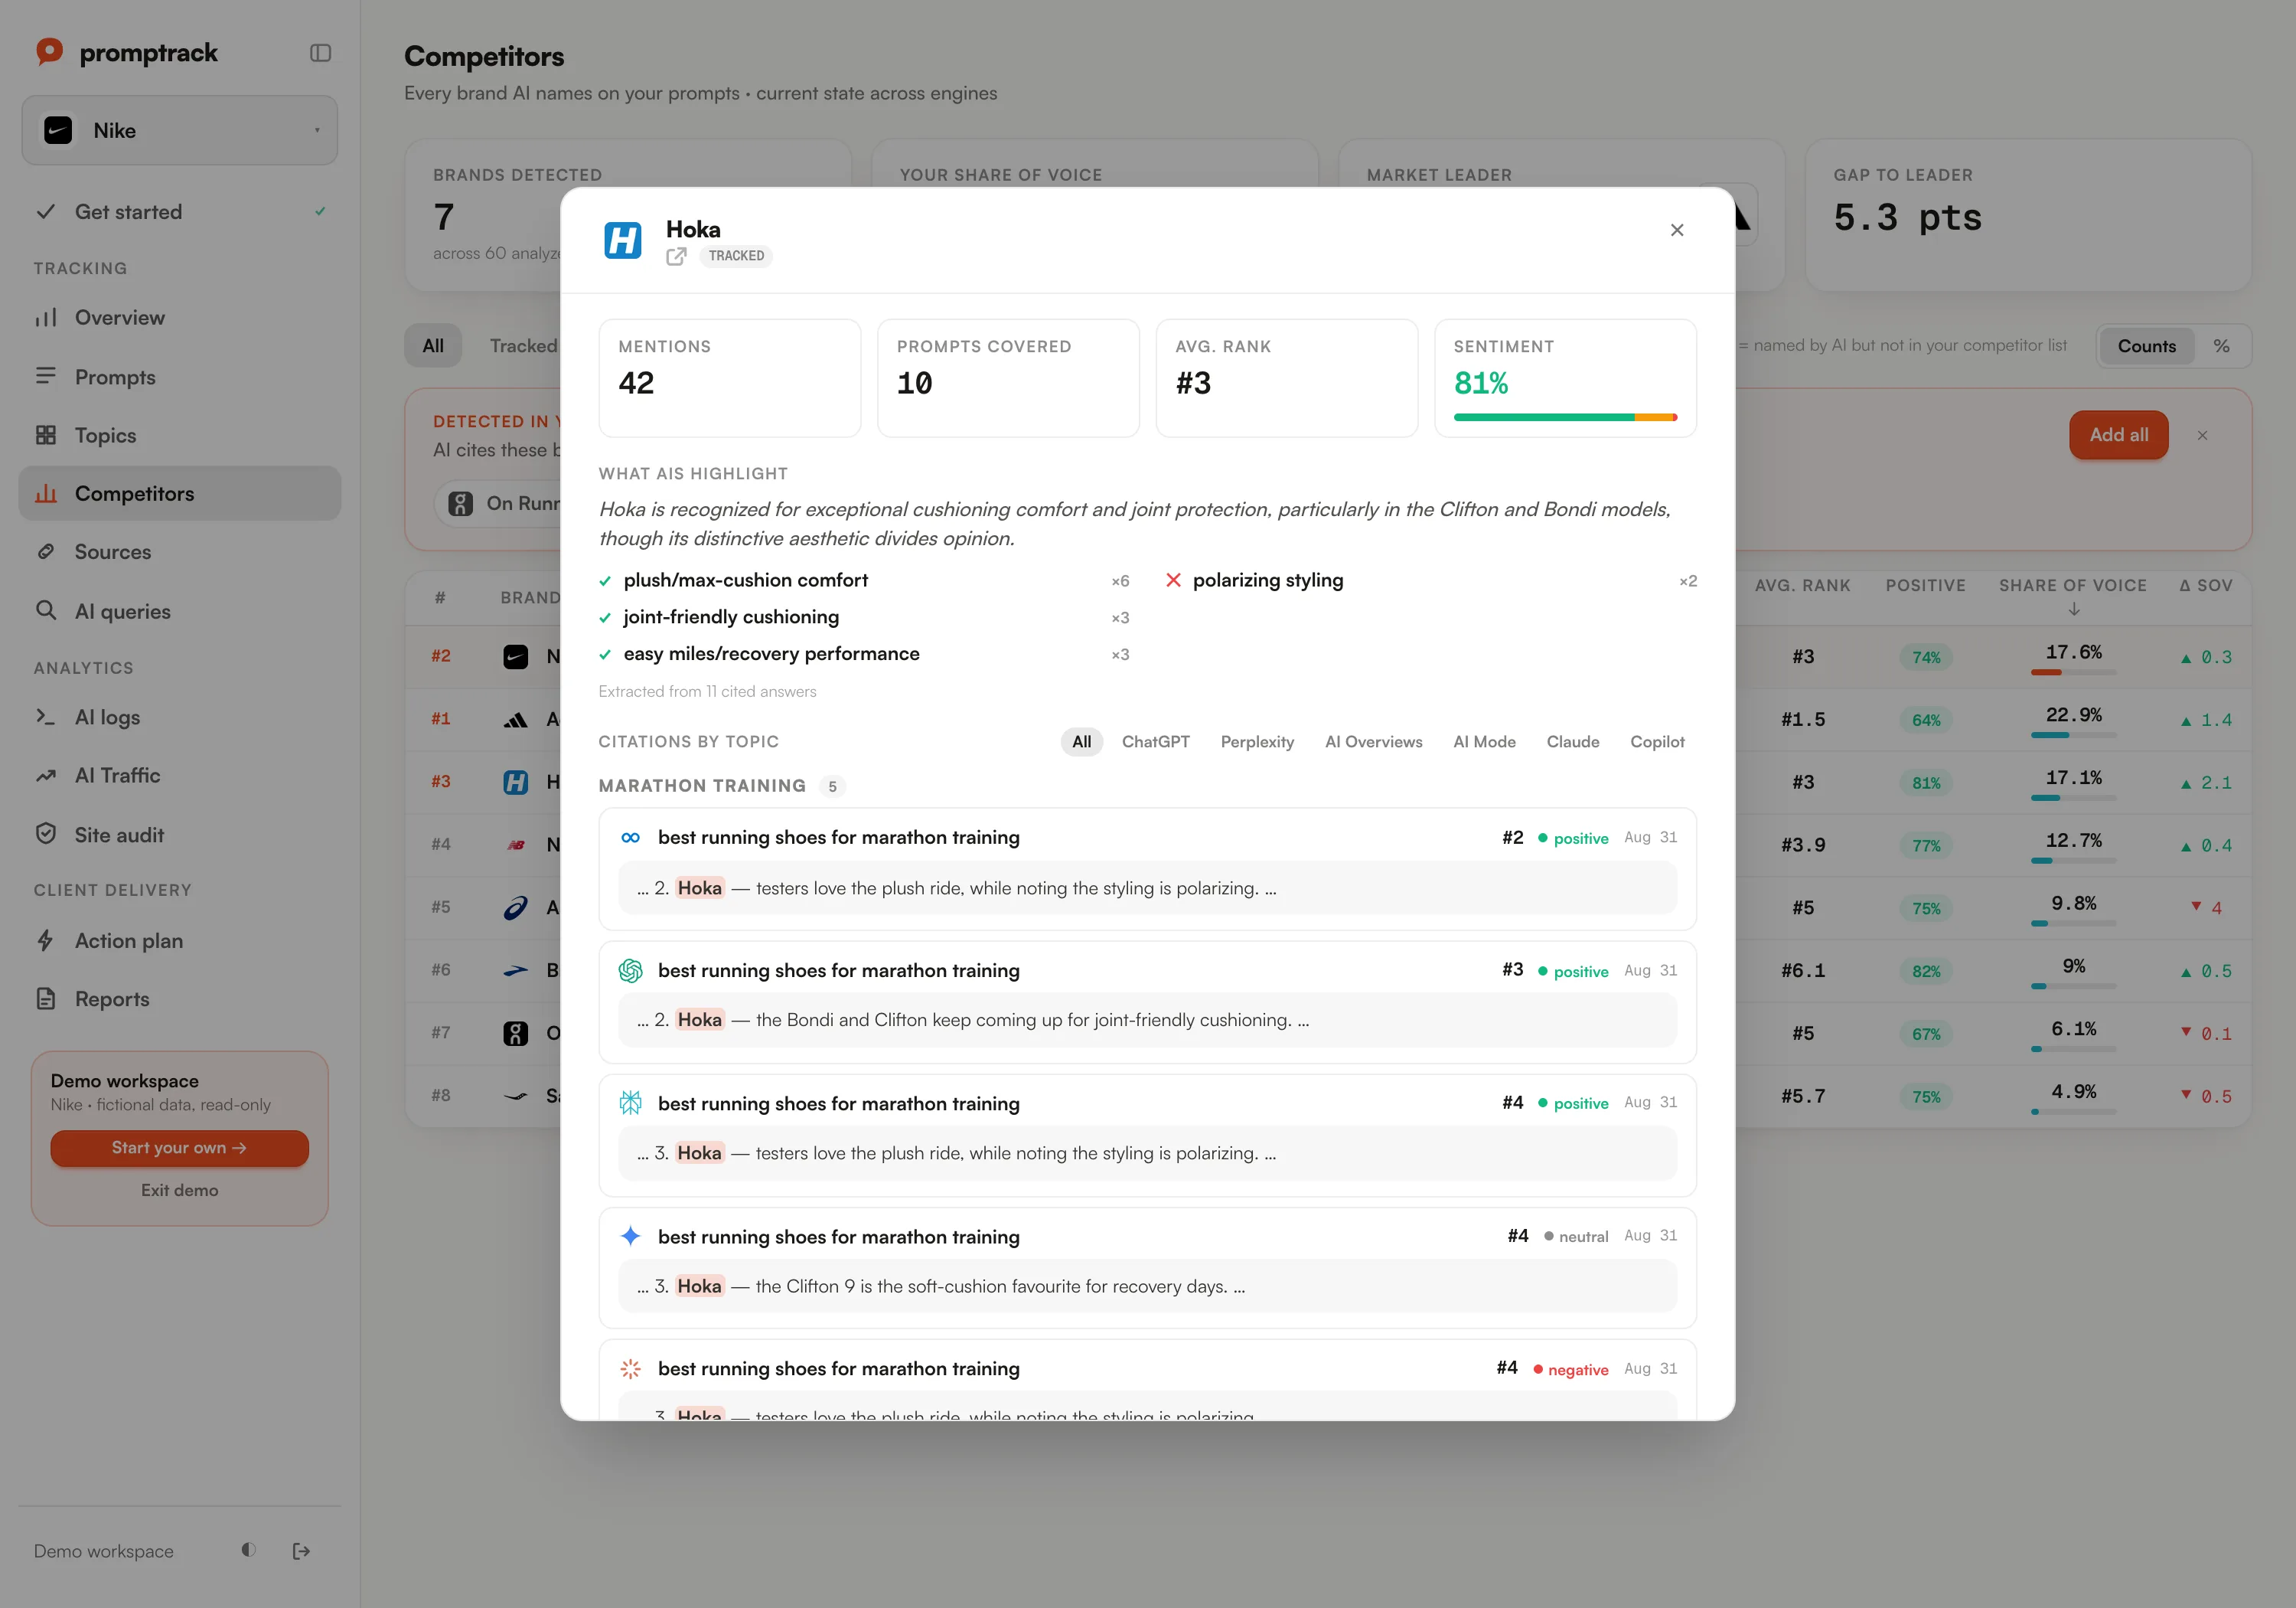This screenshot has height=1608, width=2296.
Task: Click the ChatGPT engine icon
Action: (630, 971)
